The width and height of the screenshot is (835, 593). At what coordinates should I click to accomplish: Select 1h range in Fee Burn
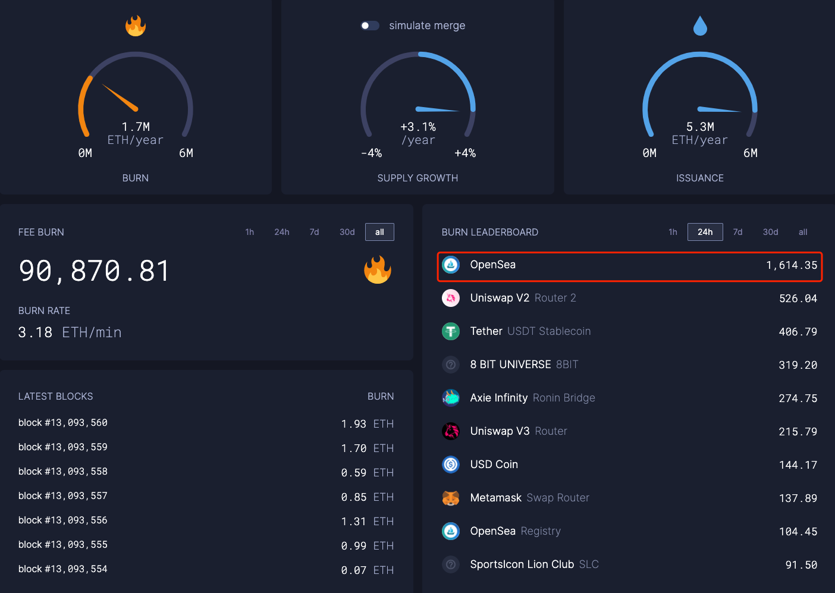pyautogui.click(x=250, y=232)
